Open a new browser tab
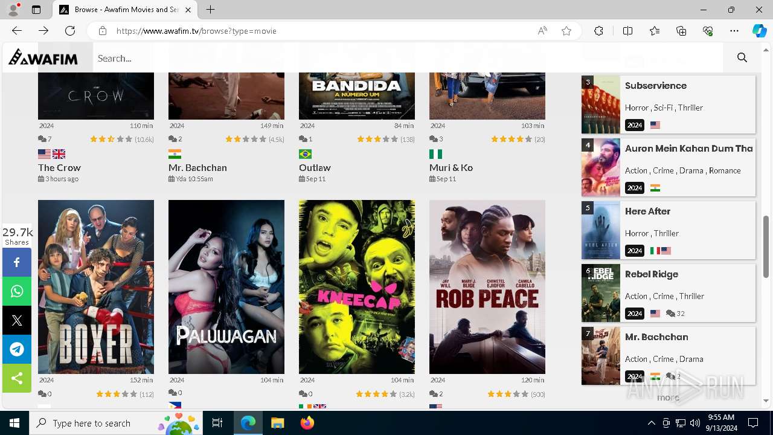 click(x=210, y=10)
